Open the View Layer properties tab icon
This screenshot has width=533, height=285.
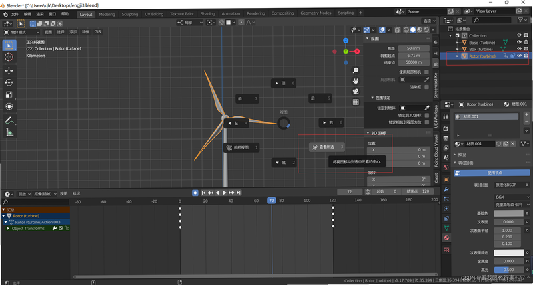tap(446, 148)
